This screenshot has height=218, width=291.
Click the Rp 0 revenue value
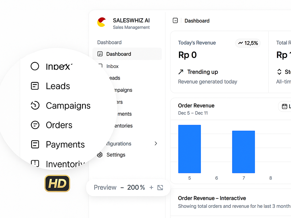[187, 55]
